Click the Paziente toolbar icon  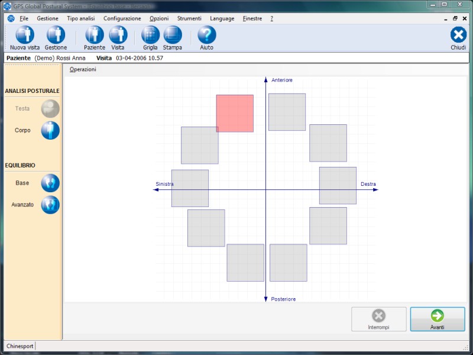pyautogui.click(x=95, y=35)
